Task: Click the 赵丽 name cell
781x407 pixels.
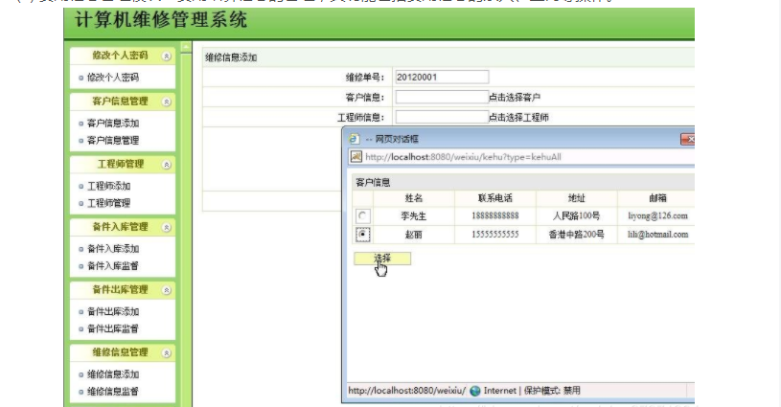Action: 413,235
